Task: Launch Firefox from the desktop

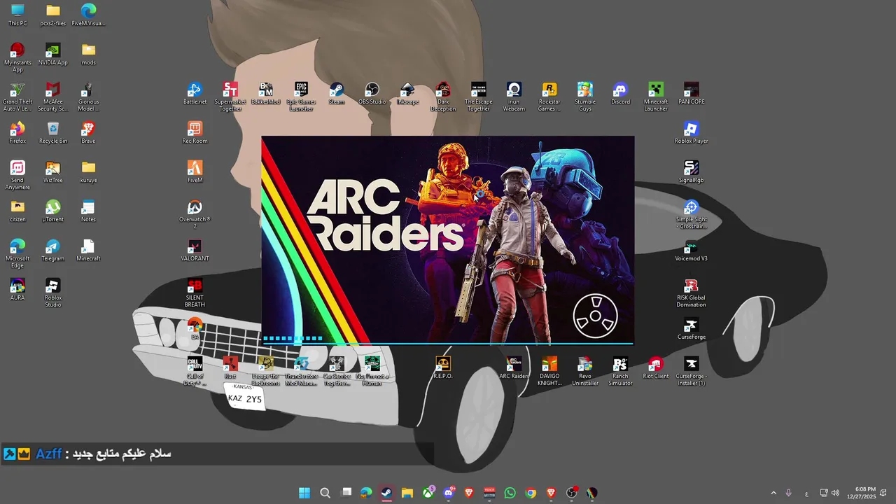Action: coord(17,133)
